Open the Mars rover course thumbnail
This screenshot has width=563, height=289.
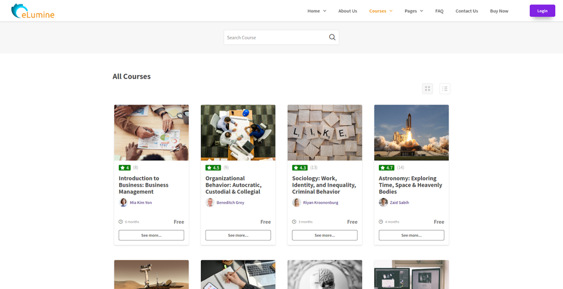151,274
